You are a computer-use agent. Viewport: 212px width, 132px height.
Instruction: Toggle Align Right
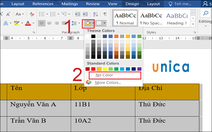coord(57,23)
